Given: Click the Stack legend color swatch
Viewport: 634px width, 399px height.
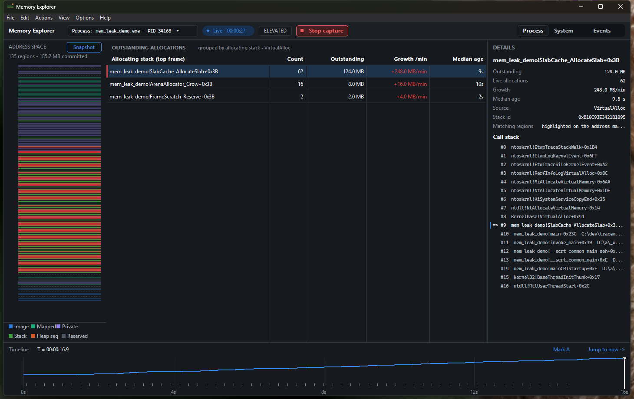Looking at the screenshot, I should pyautogui.click(x=11, y=336).
